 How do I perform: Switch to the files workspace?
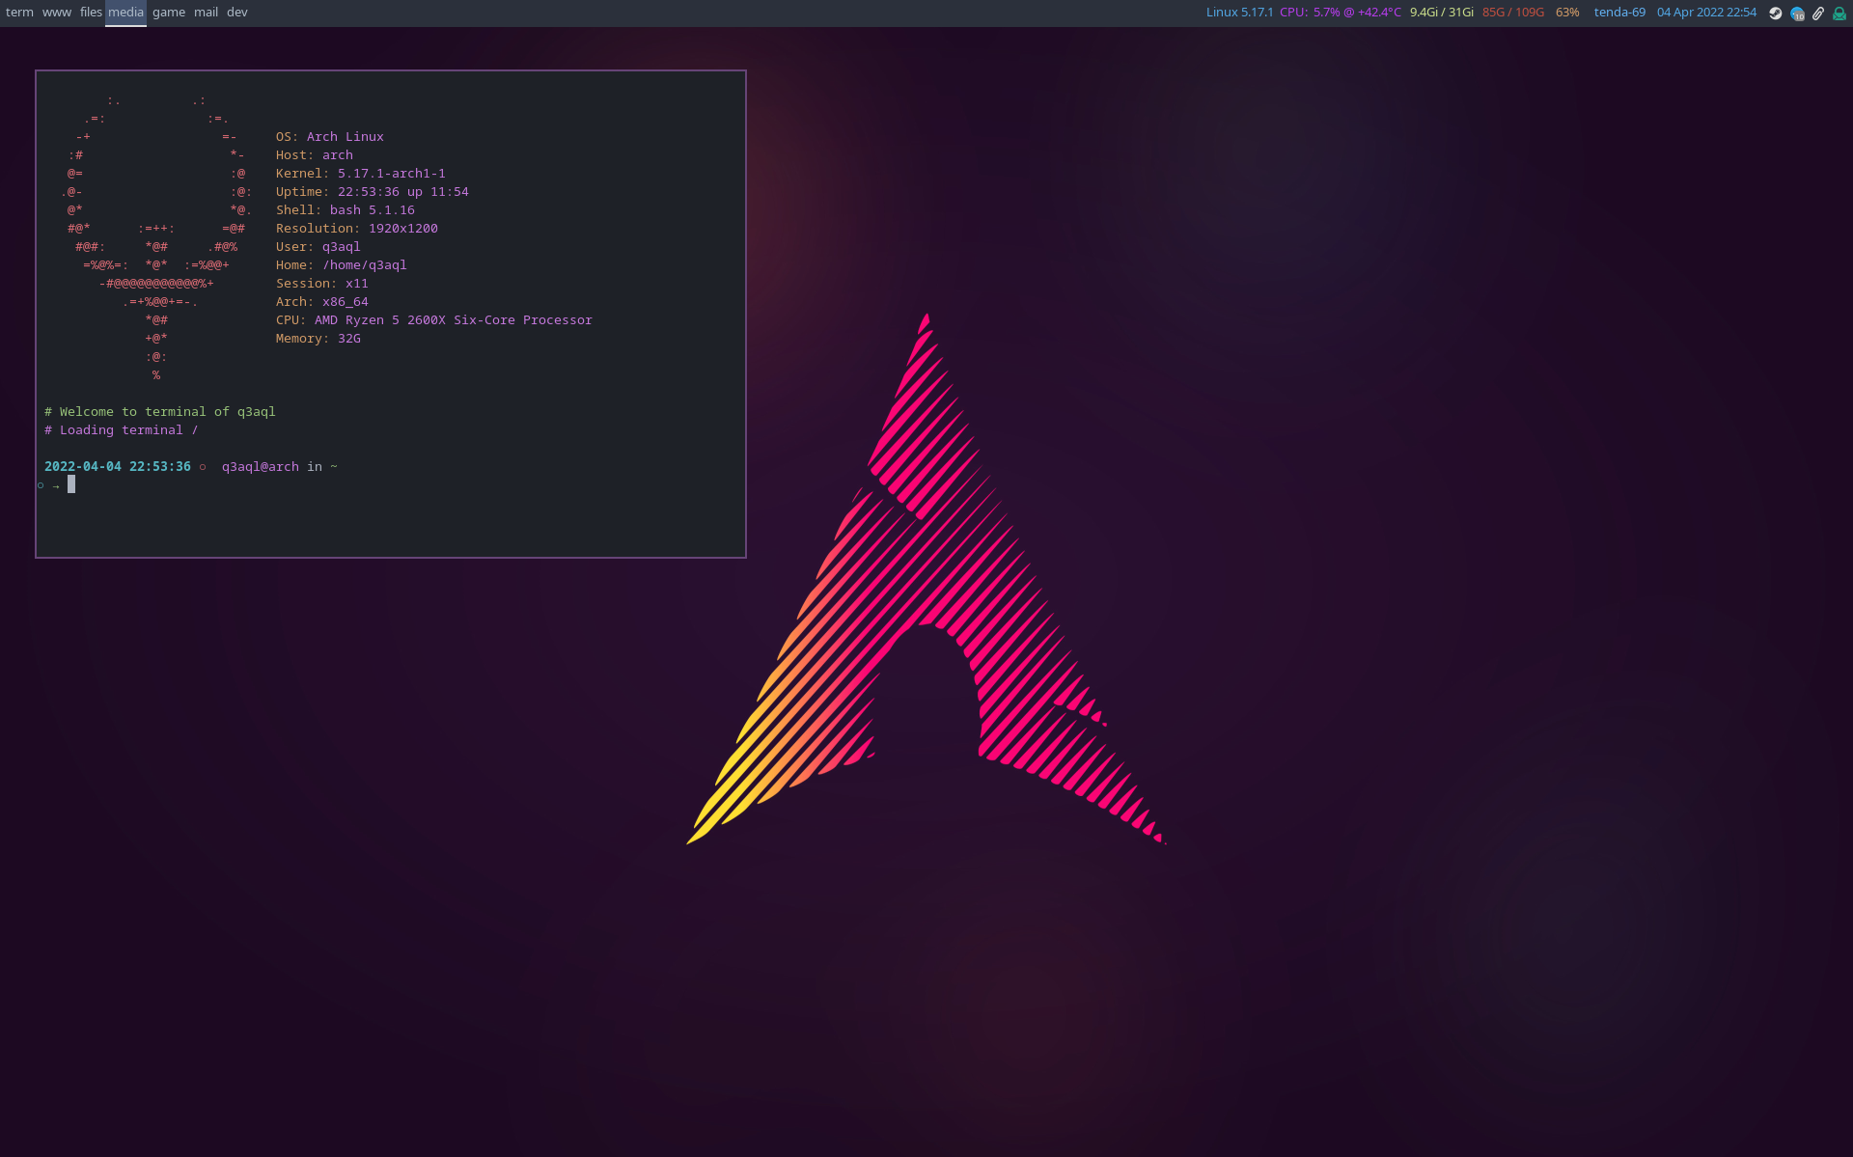coord(91,13)
